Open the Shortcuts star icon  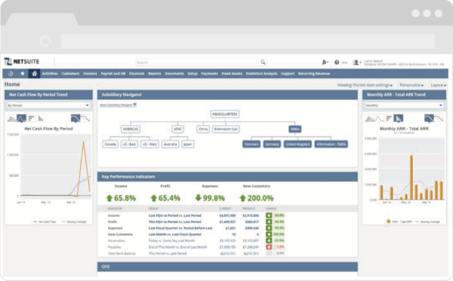pos(23,74)
